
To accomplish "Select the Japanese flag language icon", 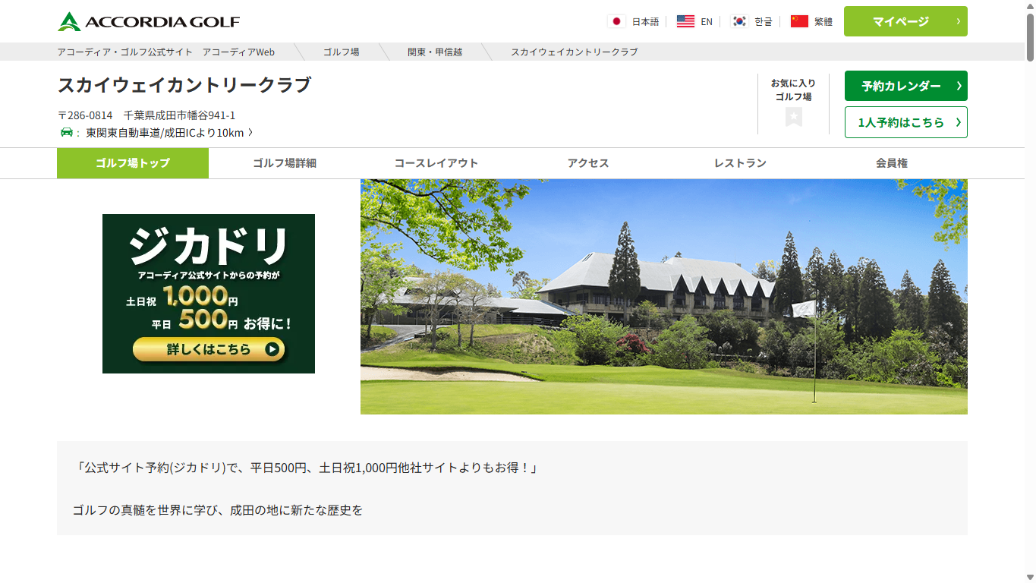I will click(616, 21).
